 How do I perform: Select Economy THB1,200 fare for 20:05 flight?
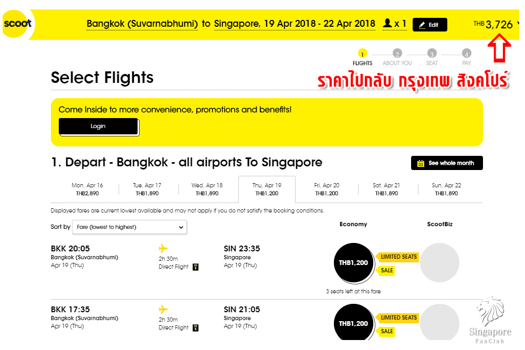[x=353, y=262]
